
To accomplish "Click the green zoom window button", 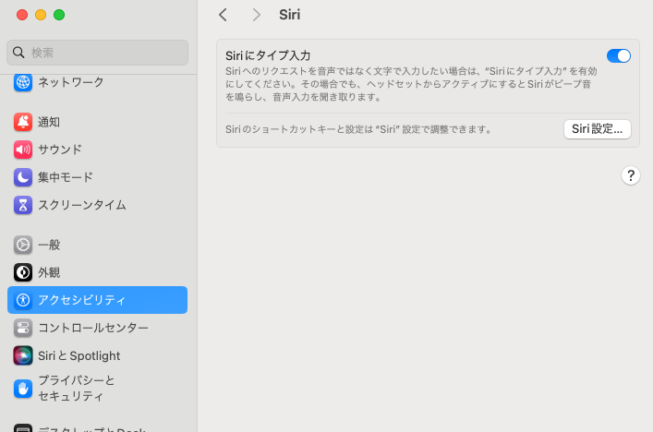I will coord(59,15).
